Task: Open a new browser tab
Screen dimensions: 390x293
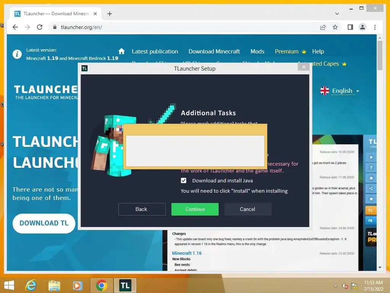Action: 110,14
